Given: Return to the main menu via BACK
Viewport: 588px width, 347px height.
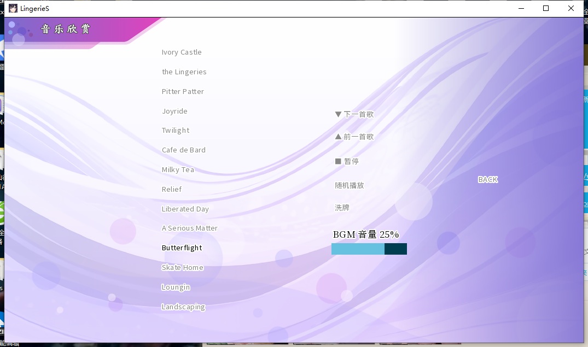Looking at the screenshot, I should (487, 179).
